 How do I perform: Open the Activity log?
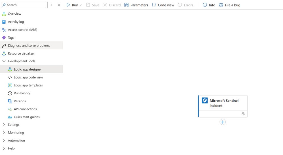coord(31,22)
